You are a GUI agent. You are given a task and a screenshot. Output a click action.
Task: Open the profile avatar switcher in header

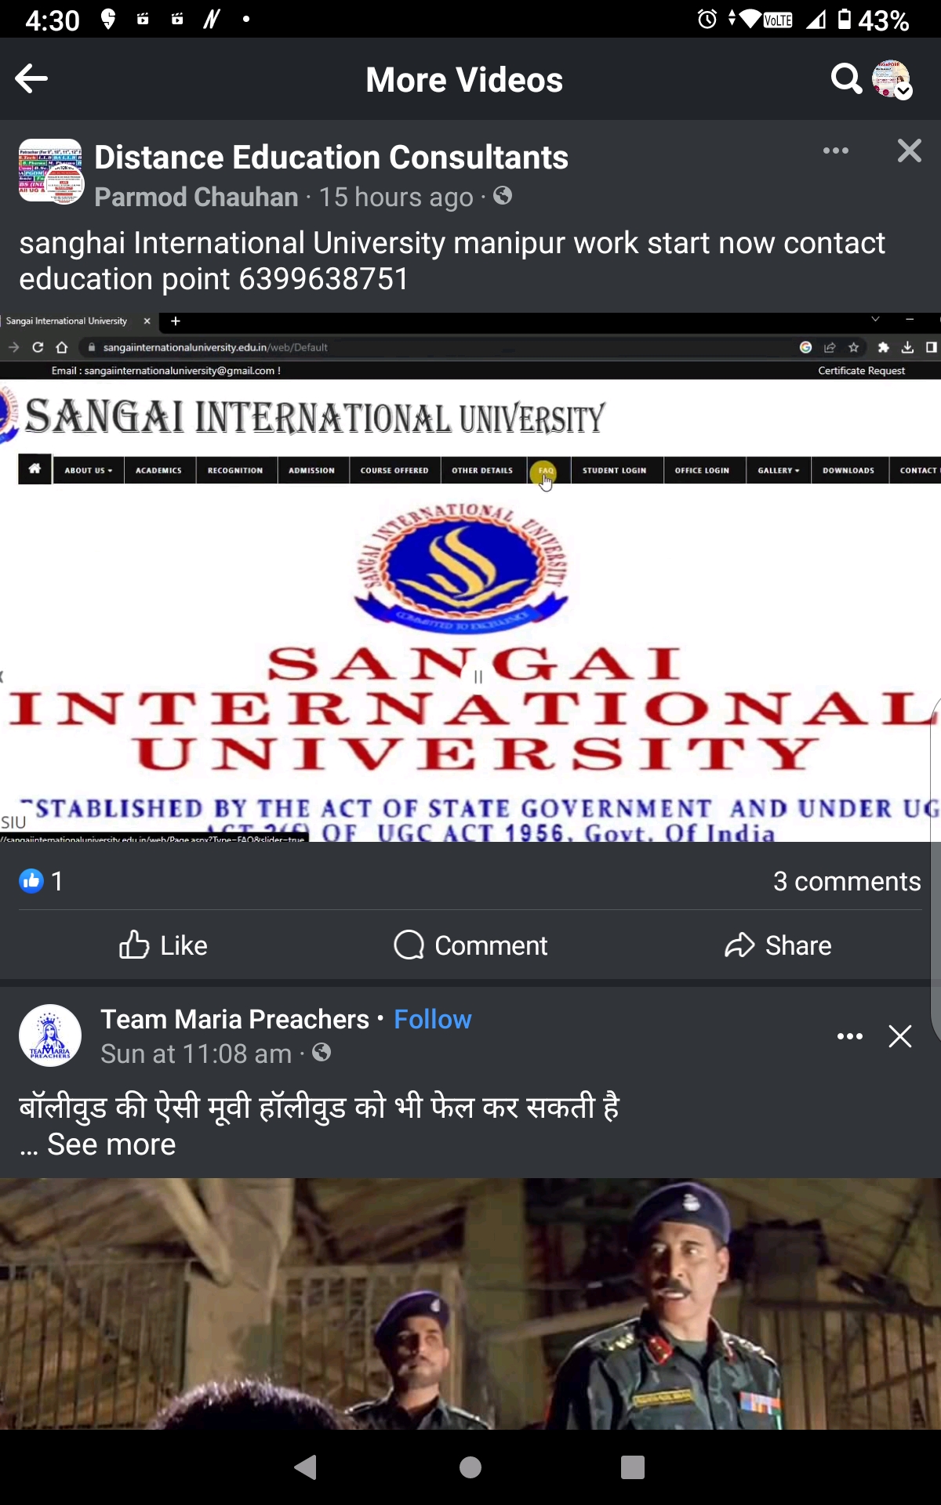(892, 79)
